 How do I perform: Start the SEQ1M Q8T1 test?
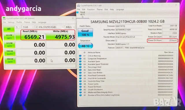[x=9, y=37]
